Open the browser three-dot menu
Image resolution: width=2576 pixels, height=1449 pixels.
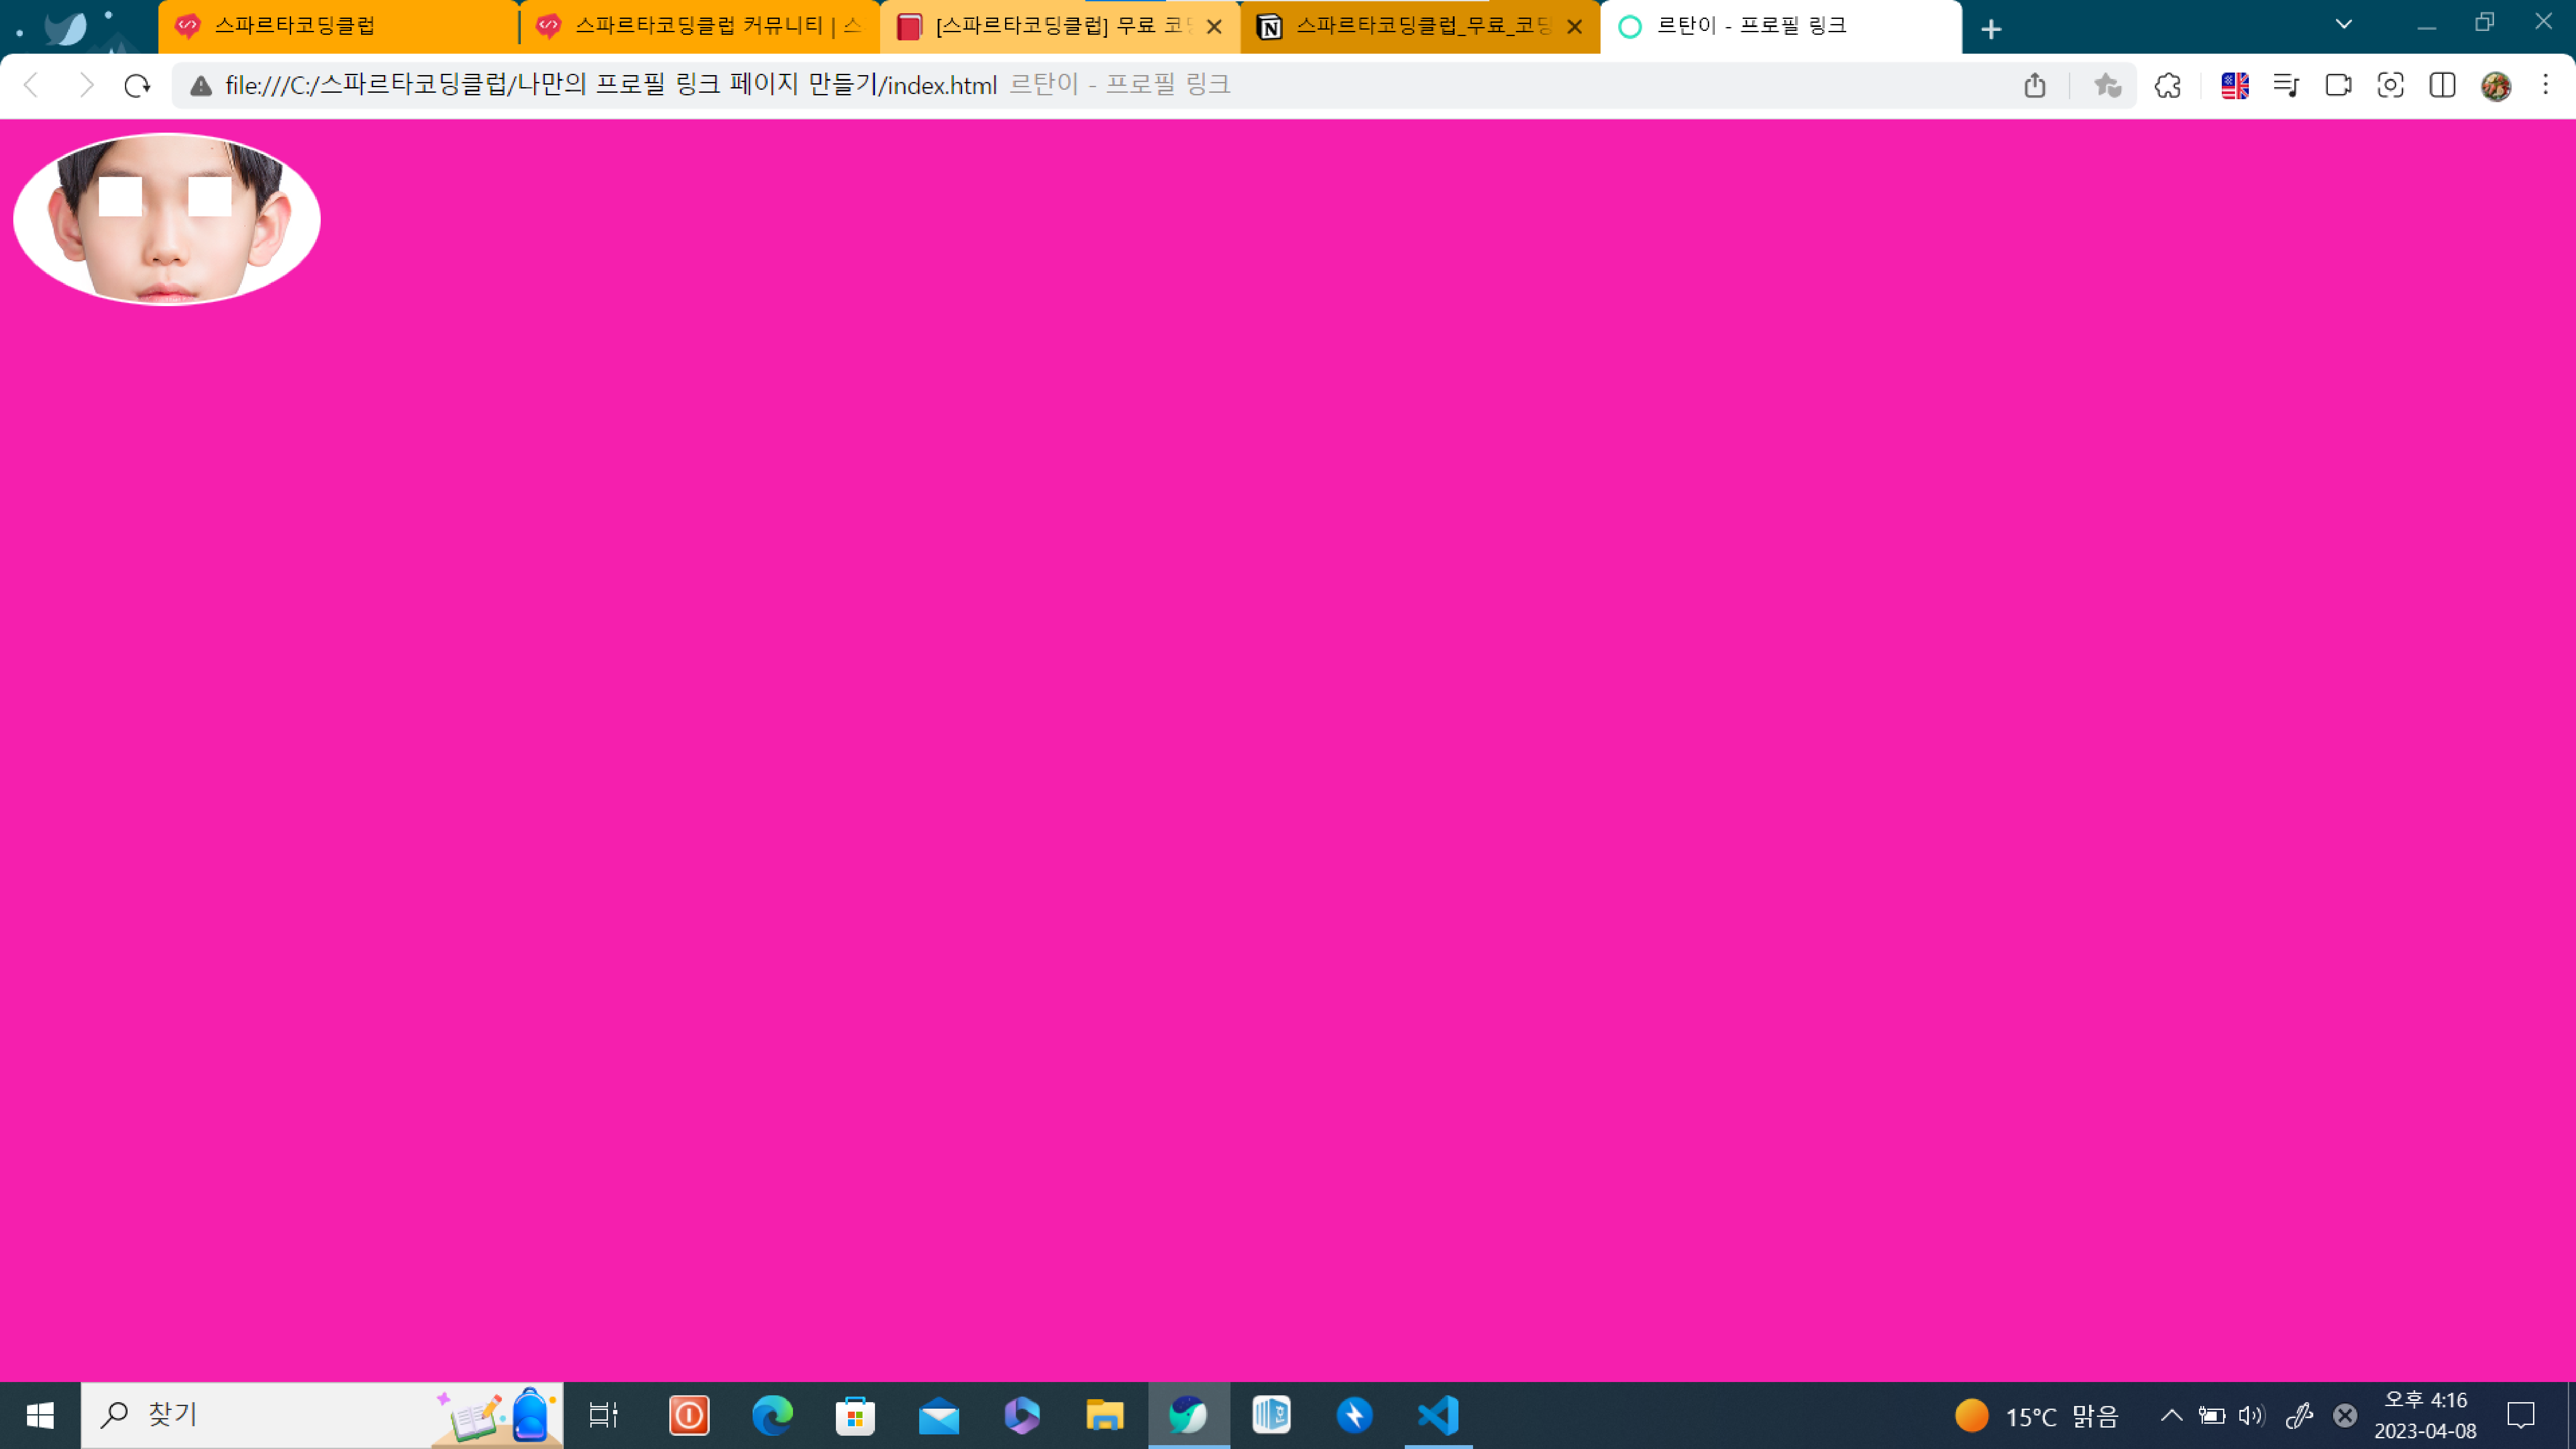pyautogui.click(x=2546, y=86)
